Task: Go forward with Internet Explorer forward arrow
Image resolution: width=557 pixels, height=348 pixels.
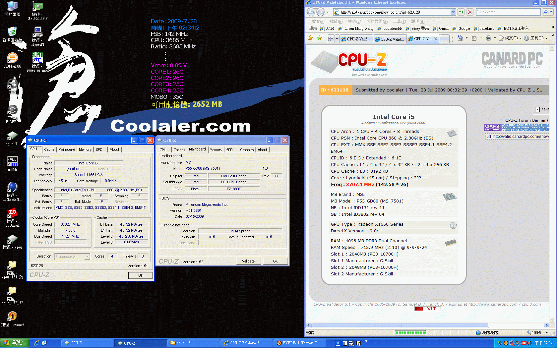Action: pos(320,12)
